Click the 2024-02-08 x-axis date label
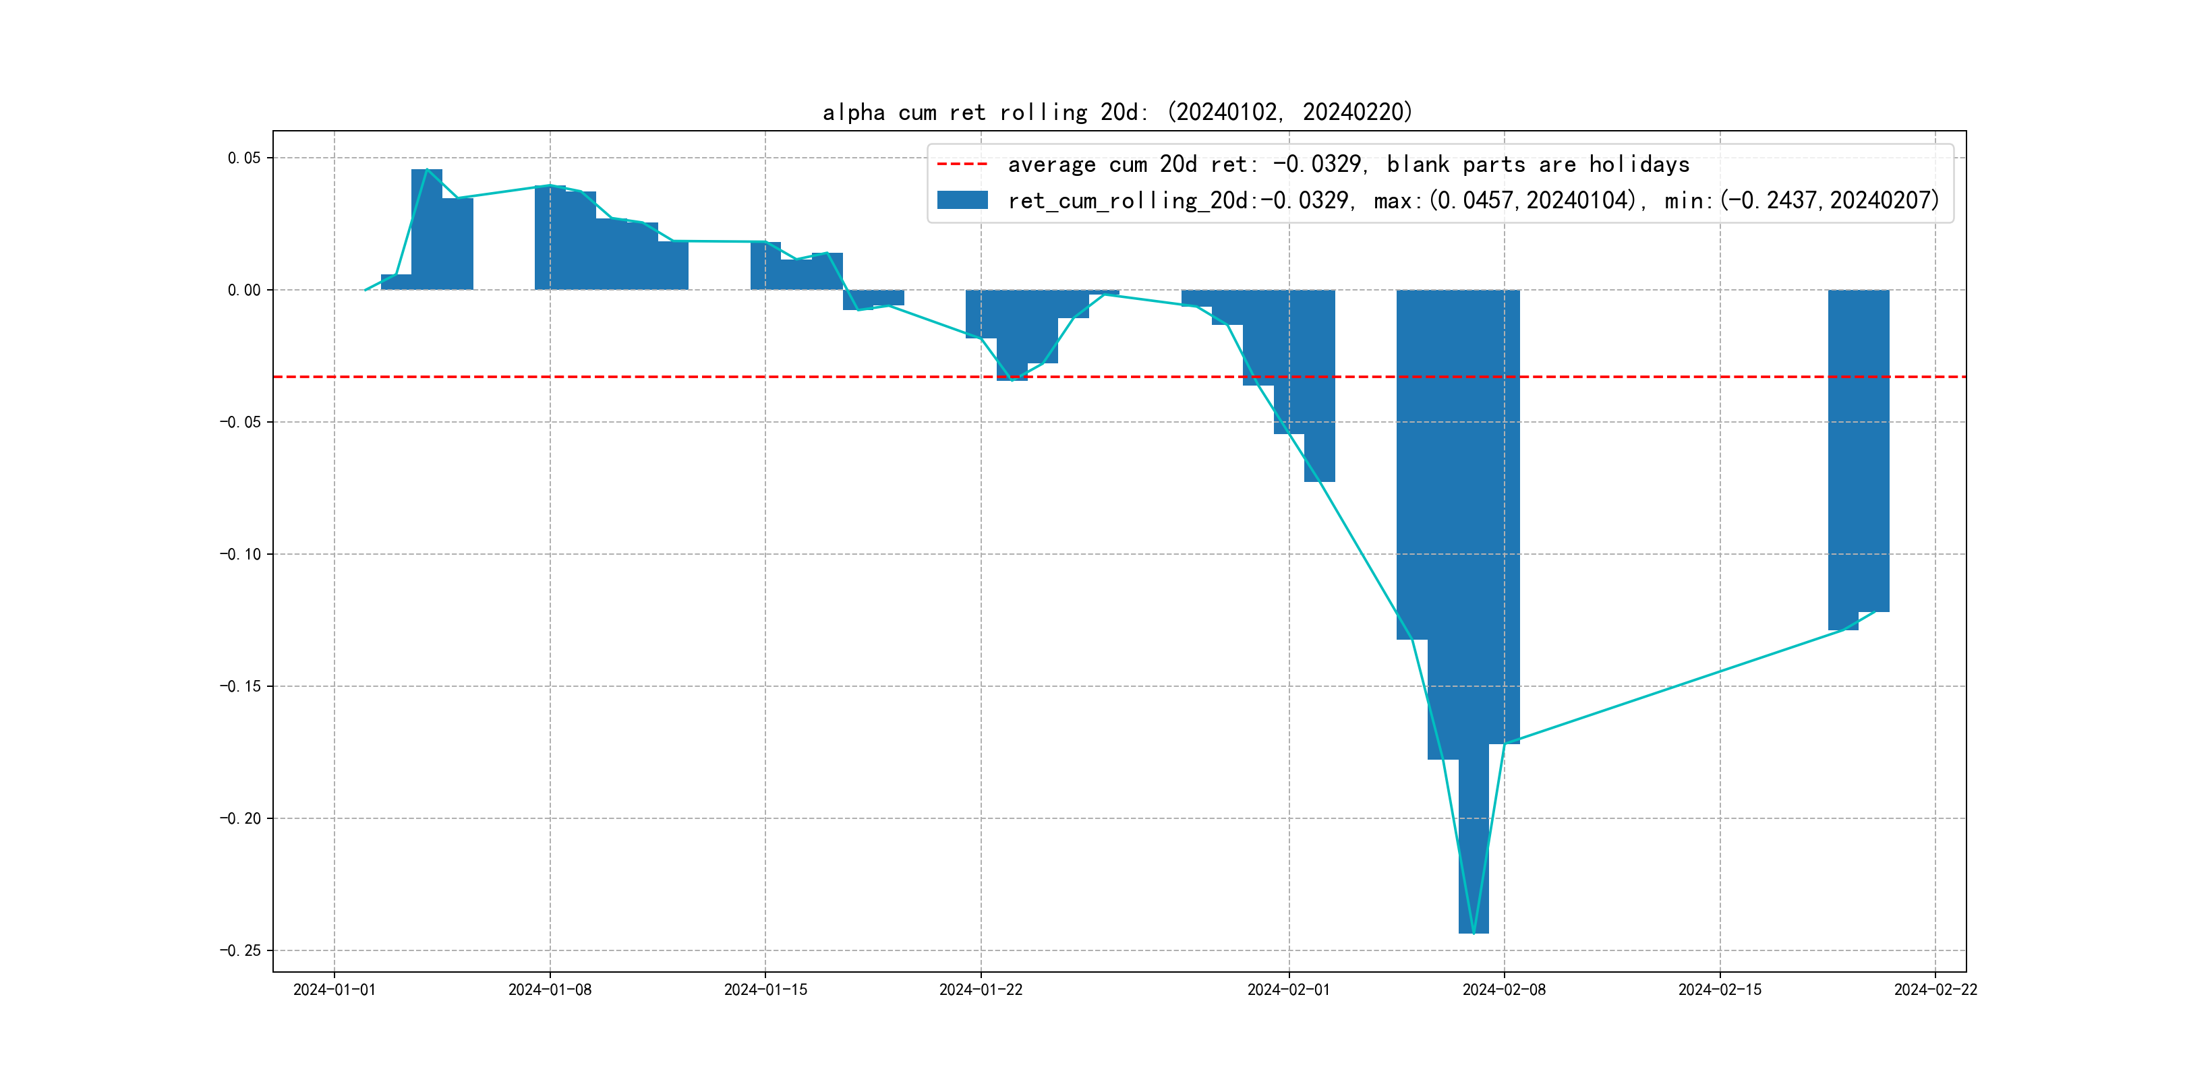 point(1504,990)
